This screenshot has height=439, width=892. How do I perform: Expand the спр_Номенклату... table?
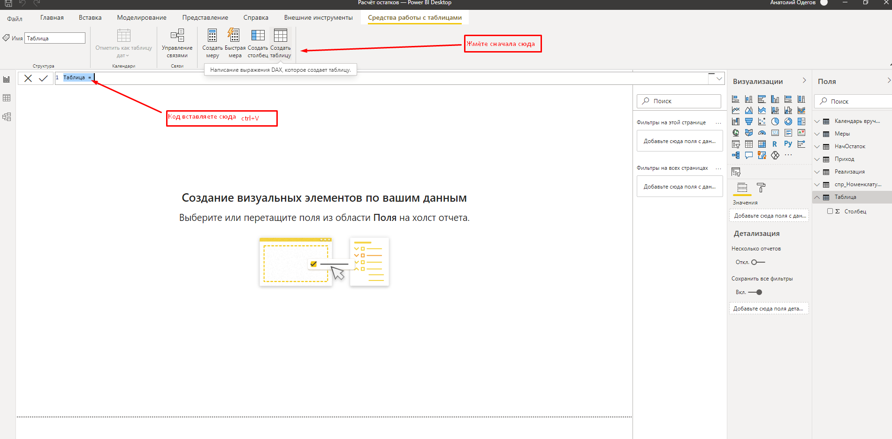pyautogui.click(x=817, y=184)
